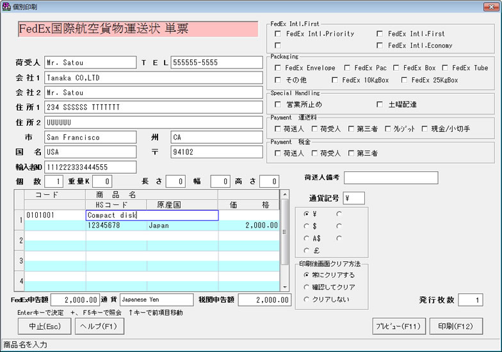Select the FedEx 25KgBox checkbox
502x352 pixels.
(405, 80)
